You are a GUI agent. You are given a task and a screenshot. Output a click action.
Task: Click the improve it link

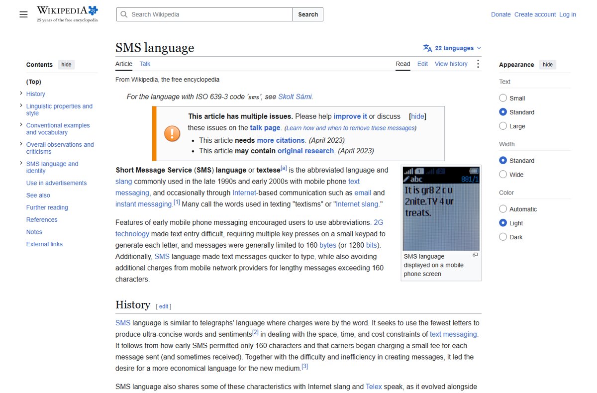(350, 116)
